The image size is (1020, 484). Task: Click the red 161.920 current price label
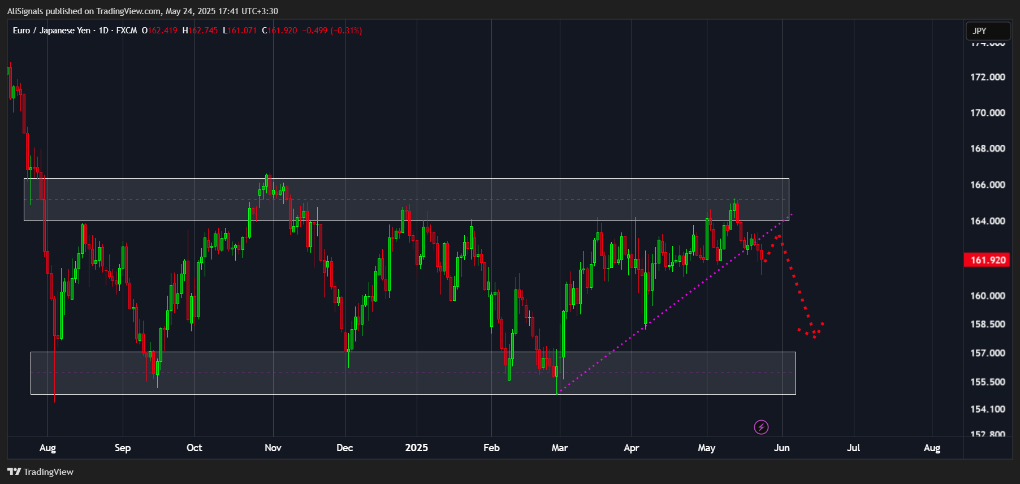pyautogui.click(x=987, y=260)
